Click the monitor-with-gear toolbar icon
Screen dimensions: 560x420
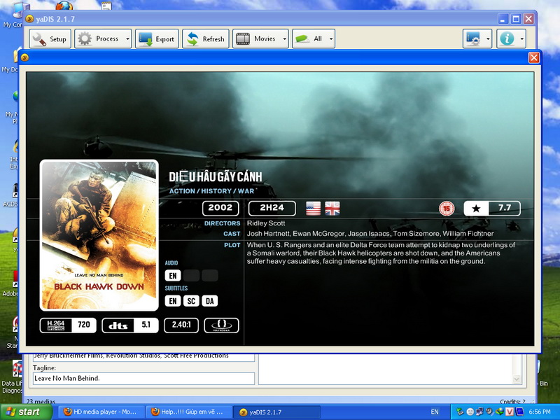(x=473, y=38)
